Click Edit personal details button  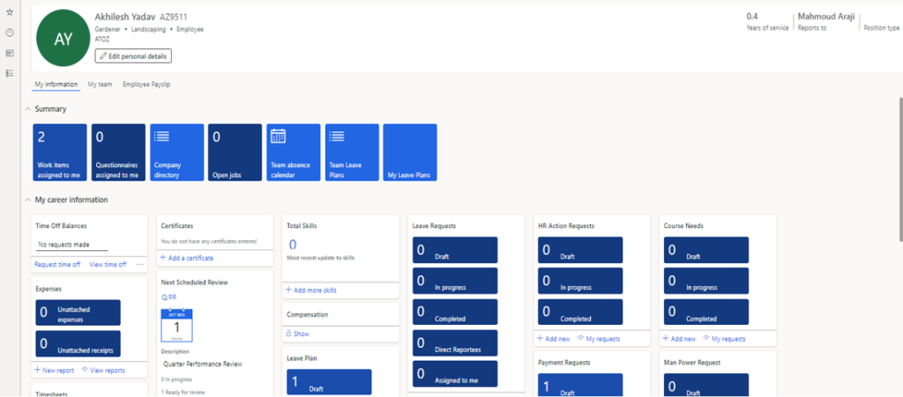click(133, 56)
